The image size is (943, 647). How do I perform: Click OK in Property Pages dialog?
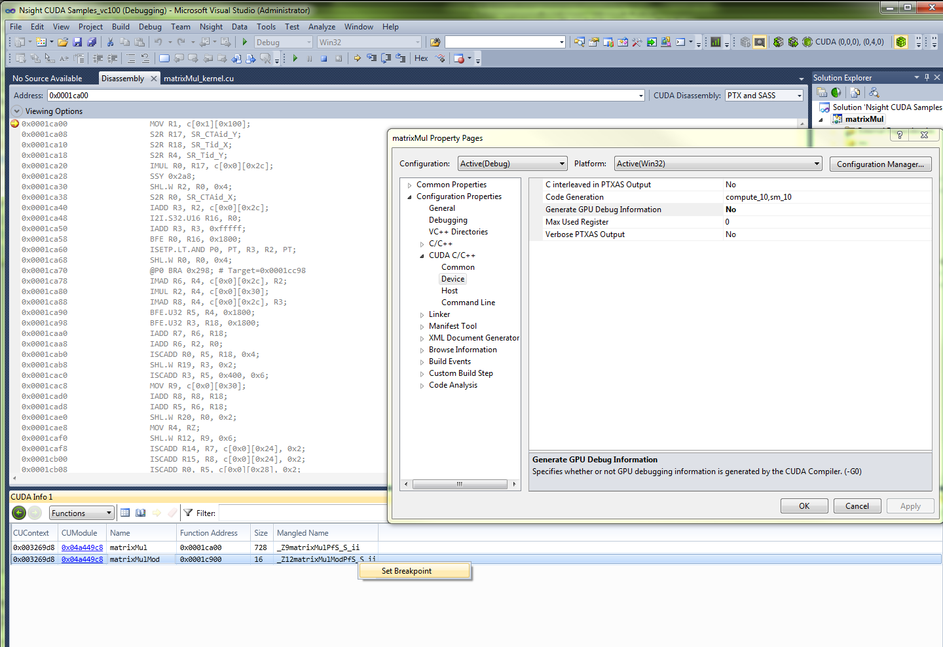coord(804,506)
